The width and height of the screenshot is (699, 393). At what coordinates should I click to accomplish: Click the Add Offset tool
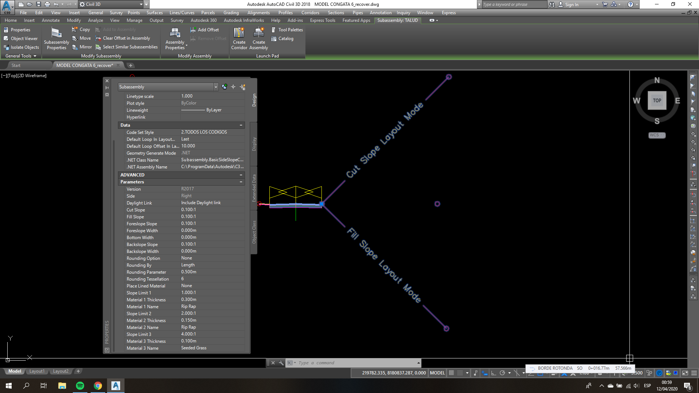point(205,30)
